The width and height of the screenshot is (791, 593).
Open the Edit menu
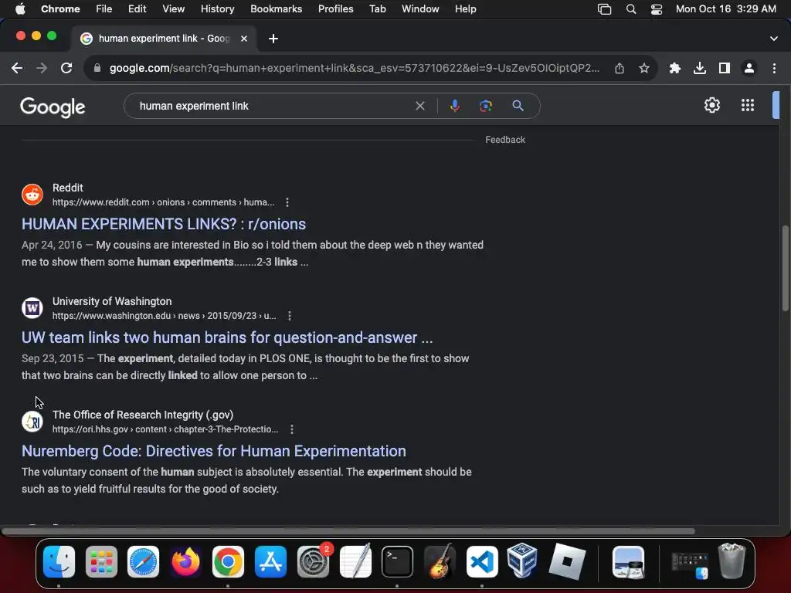pyautogui.click(x=137, y=8)
